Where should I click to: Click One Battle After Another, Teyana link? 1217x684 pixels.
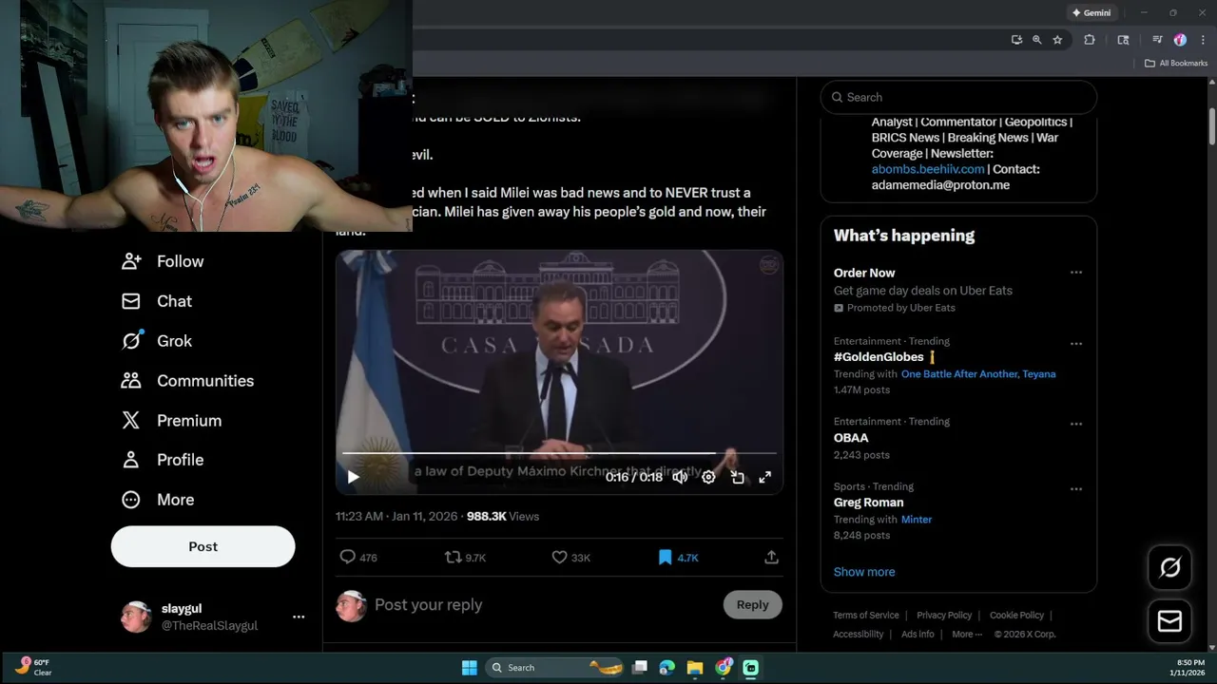coord(978,374)
